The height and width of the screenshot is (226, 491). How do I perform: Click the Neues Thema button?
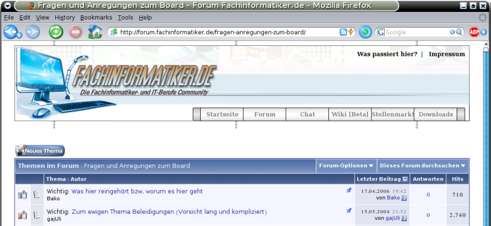[40, 151]
